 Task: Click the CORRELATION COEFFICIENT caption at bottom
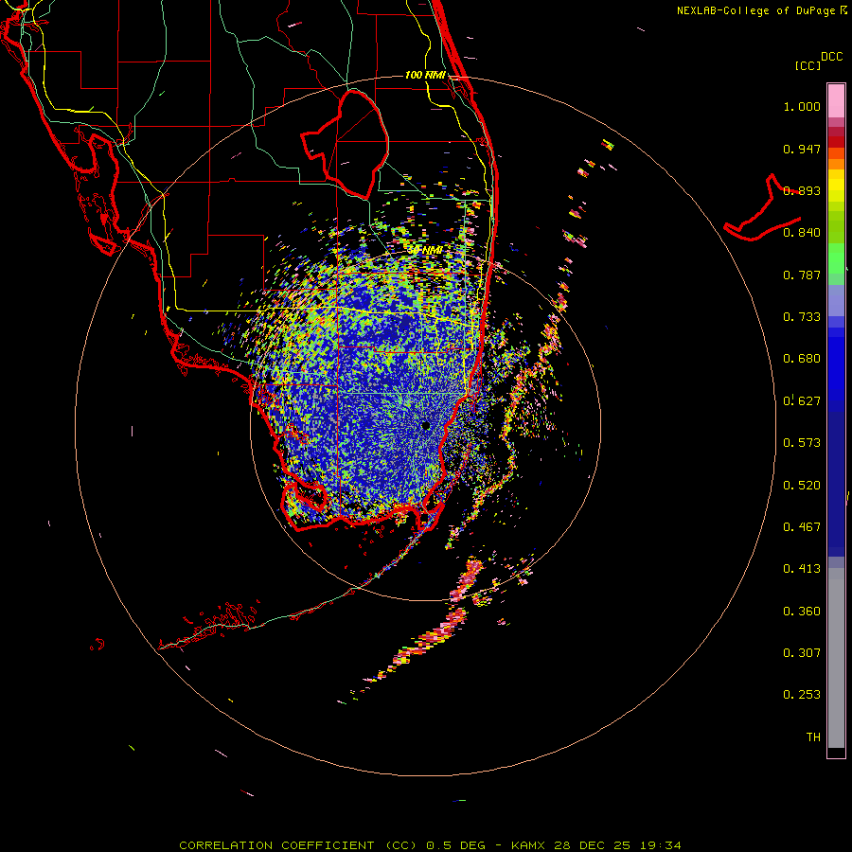[x=430, y=845]
